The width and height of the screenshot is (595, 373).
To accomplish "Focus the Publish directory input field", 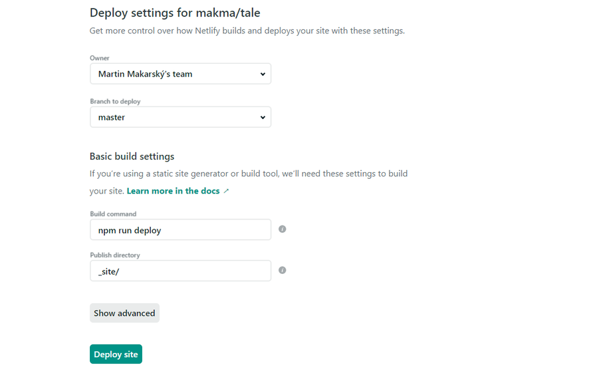I will point(180,271).
